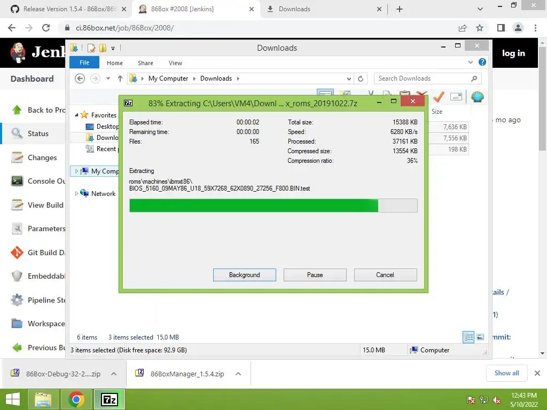547x410 pixels.
Task: Click the green extraction progress bar
Action: tap(273, 206)
